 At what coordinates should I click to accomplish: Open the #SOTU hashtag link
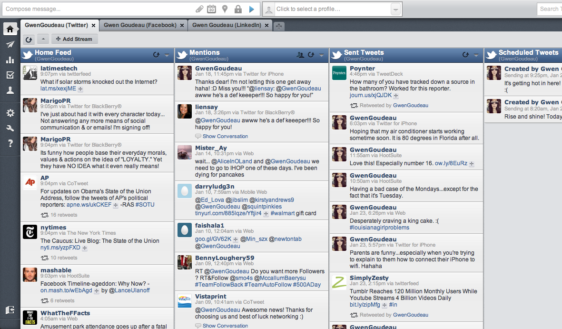(x=145, y=205)
